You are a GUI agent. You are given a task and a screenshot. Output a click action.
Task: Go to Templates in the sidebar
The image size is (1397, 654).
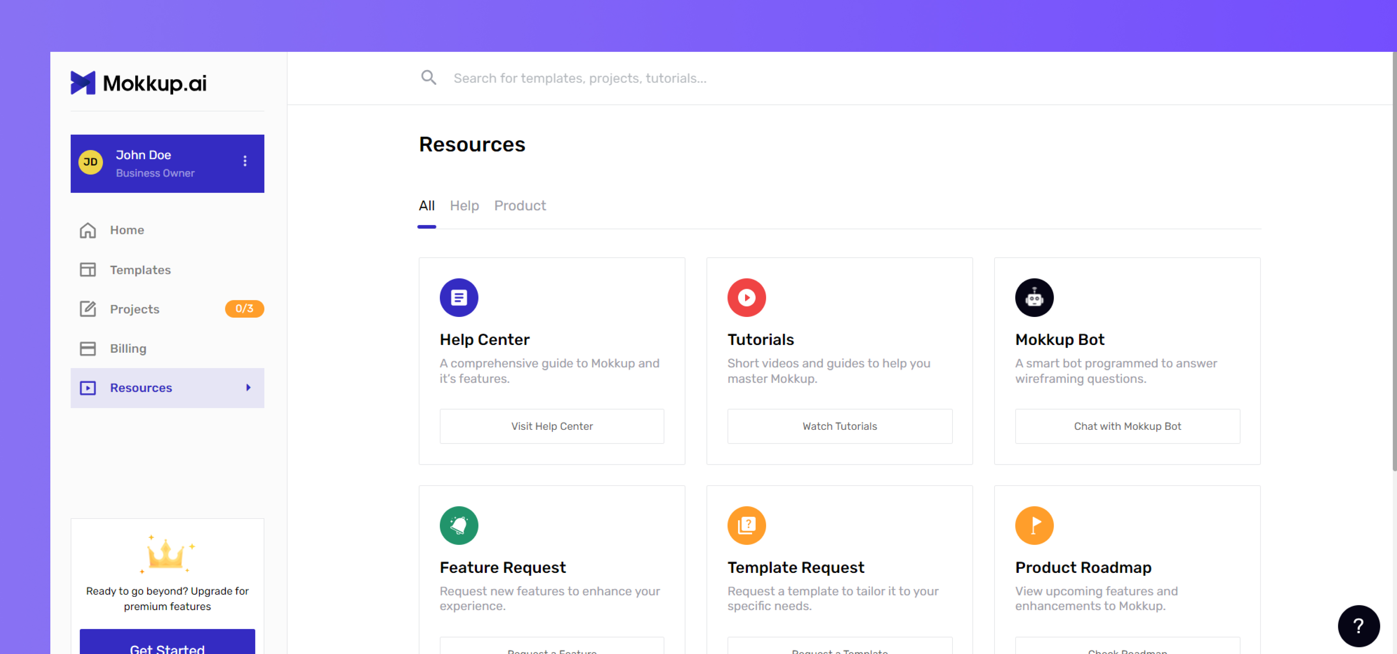click(x=167, y=270)
